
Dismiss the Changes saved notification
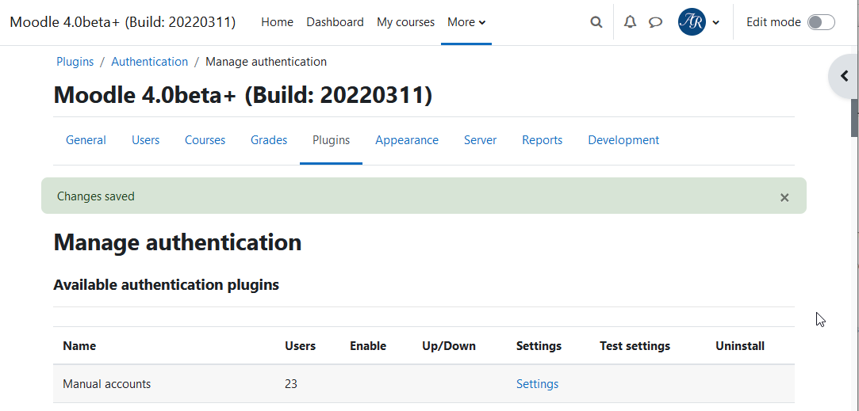pos(784,197)
